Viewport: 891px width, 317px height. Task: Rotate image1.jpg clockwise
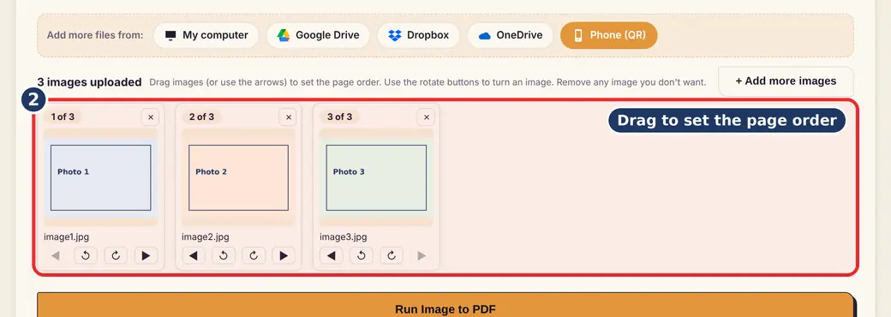tap(116, 255)
